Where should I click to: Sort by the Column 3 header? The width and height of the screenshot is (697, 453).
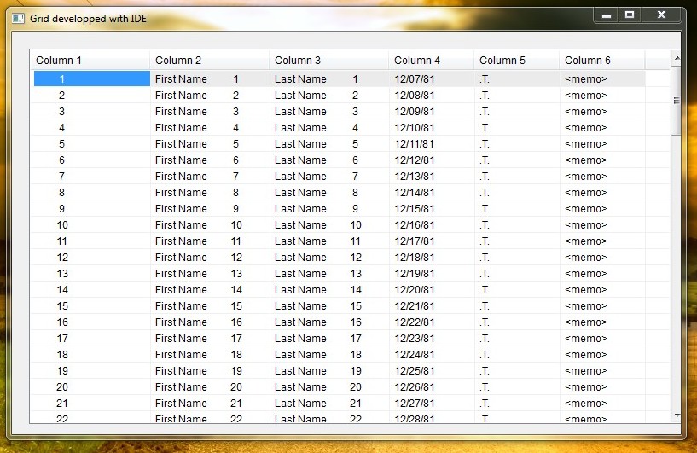pos(328,61)
